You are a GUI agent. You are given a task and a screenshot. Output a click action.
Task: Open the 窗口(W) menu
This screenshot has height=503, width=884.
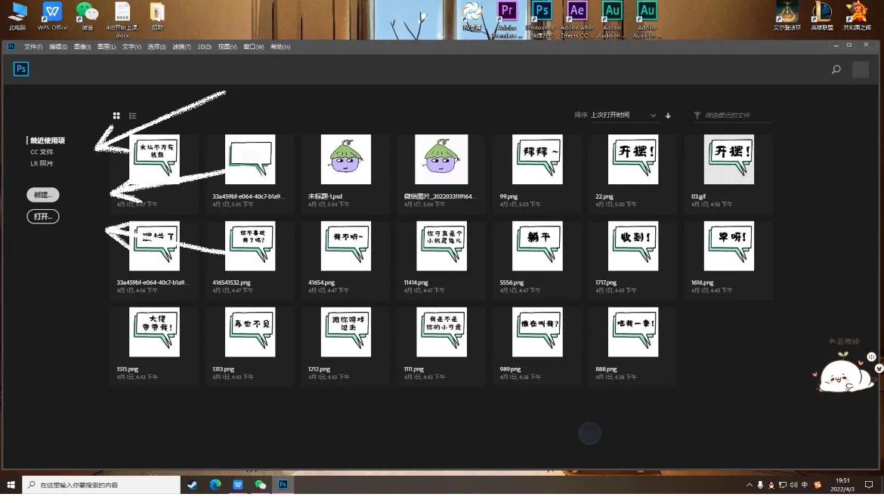(253, 47)
